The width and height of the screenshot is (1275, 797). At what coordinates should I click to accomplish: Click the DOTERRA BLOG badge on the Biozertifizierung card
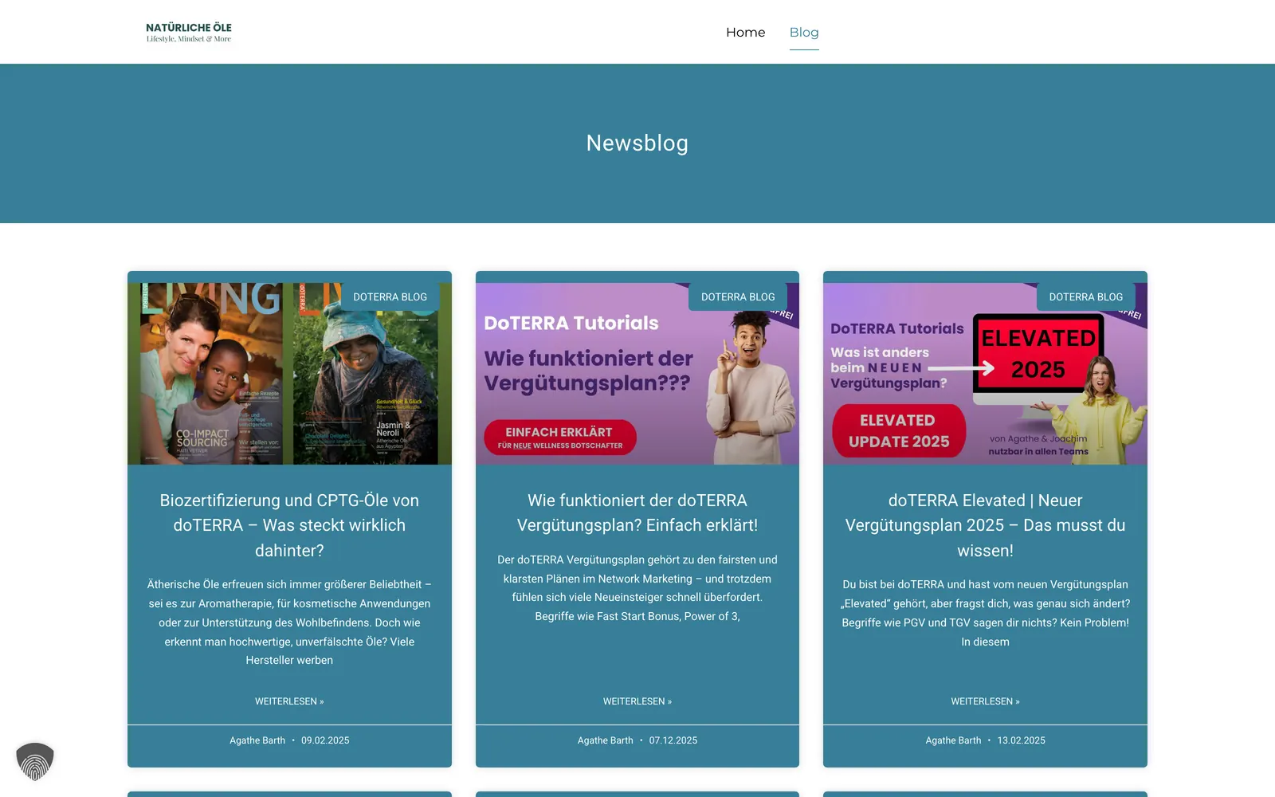click(x=390, y=296)
